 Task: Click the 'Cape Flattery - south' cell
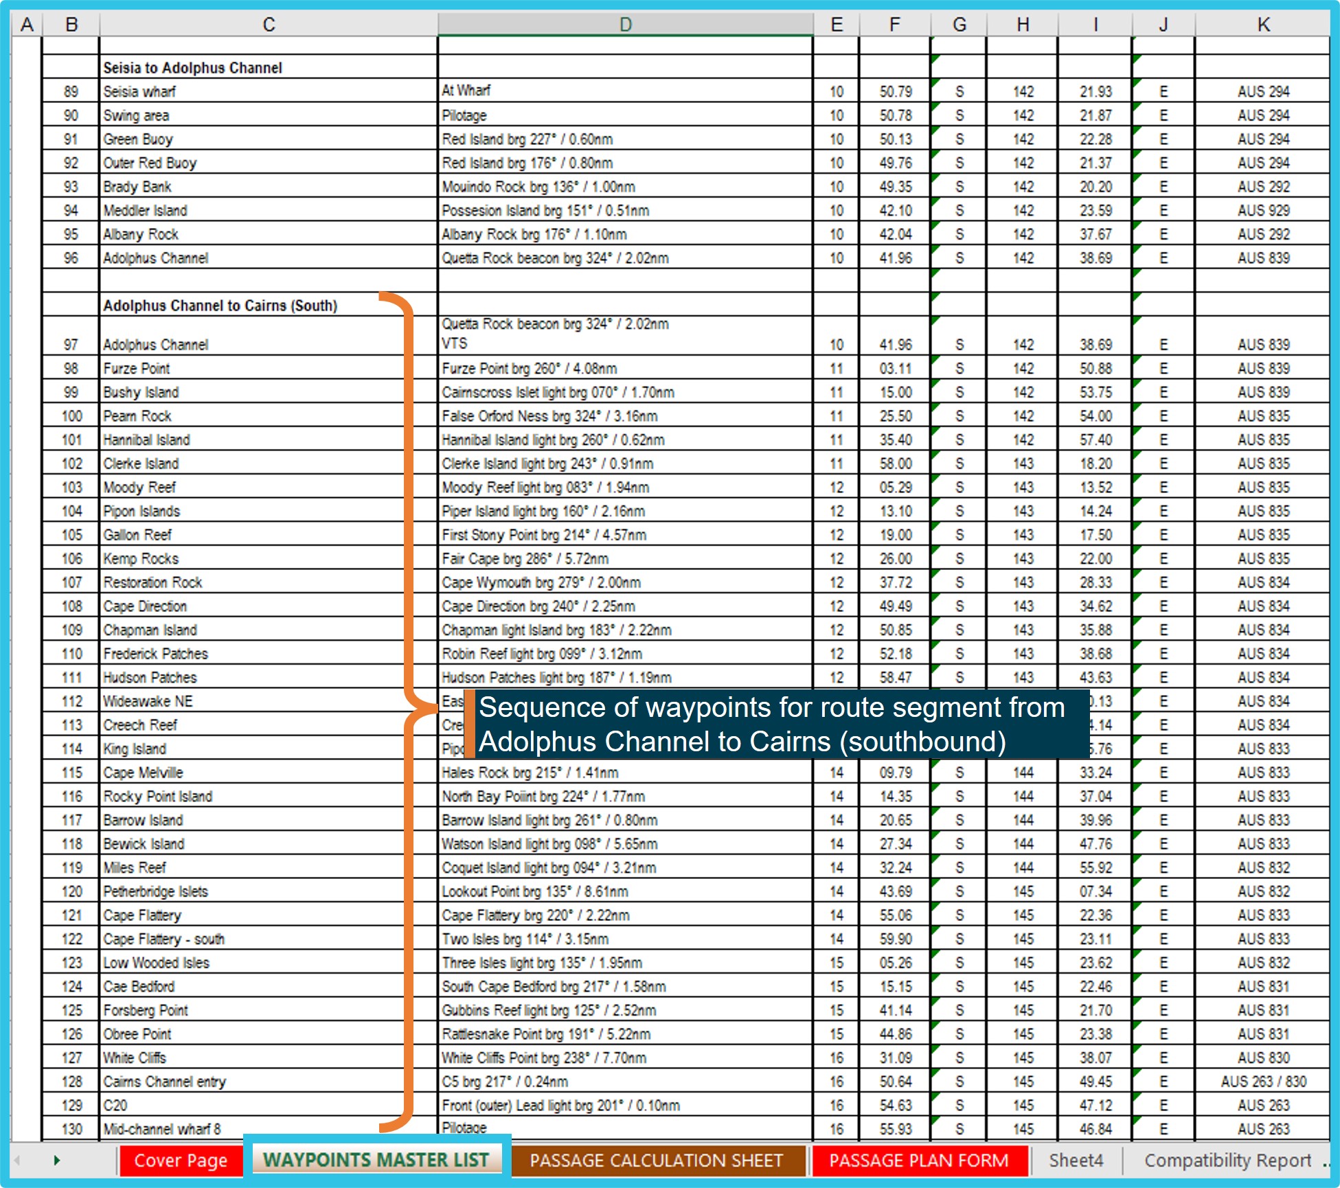pyautogui.click(x=269, y=939)
